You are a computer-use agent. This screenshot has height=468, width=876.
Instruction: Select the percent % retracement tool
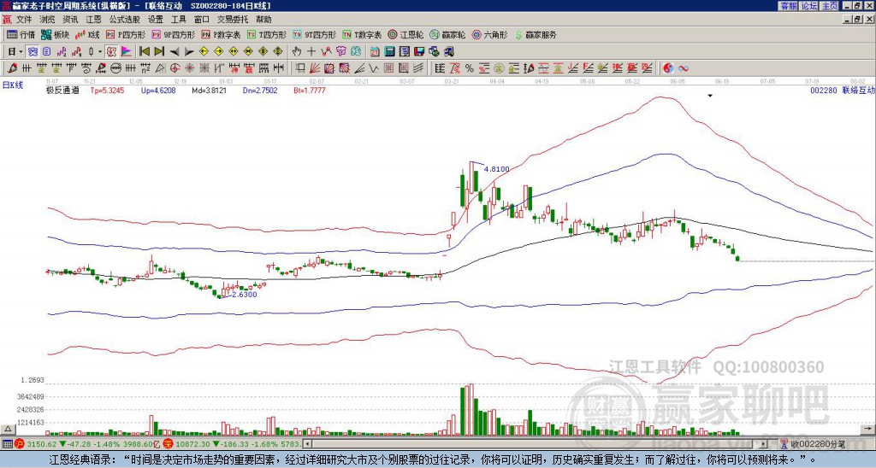tap(470, 68)
